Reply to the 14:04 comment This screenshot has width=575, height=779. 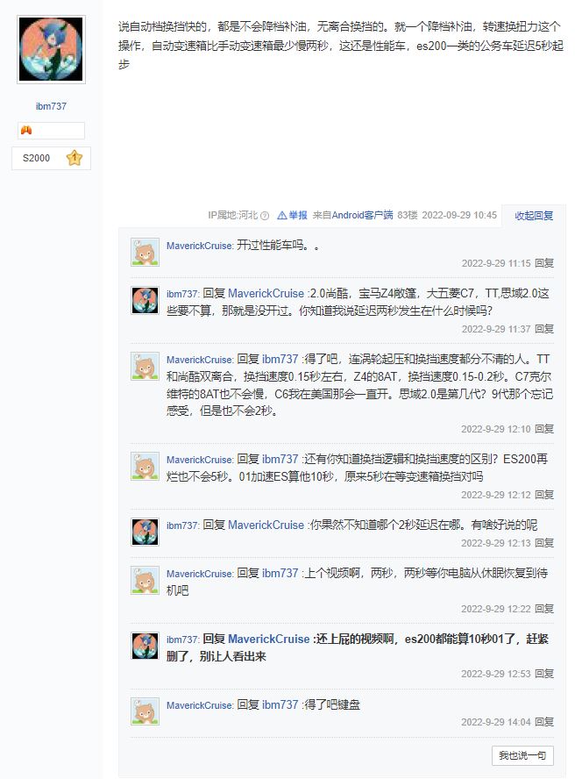coord(544,722)
